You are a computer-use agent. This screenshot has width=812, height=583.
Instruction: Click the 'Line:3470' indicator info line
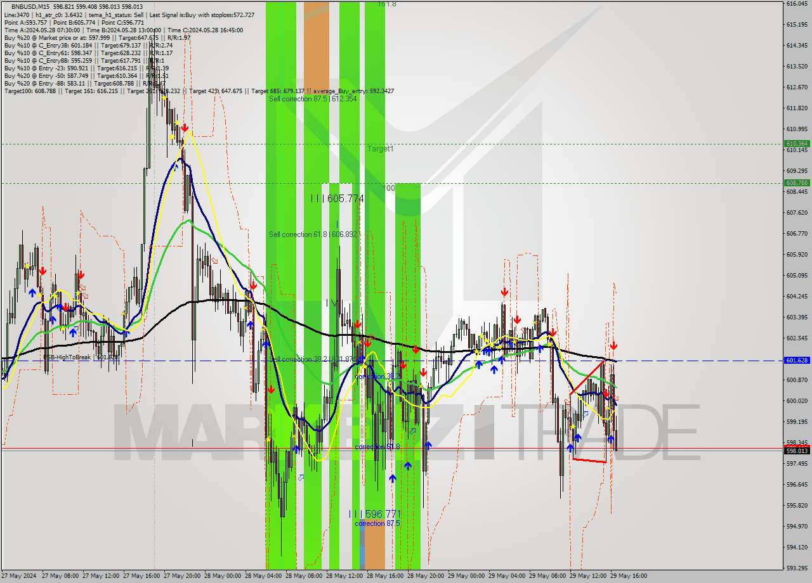click(x=129, y=15)
